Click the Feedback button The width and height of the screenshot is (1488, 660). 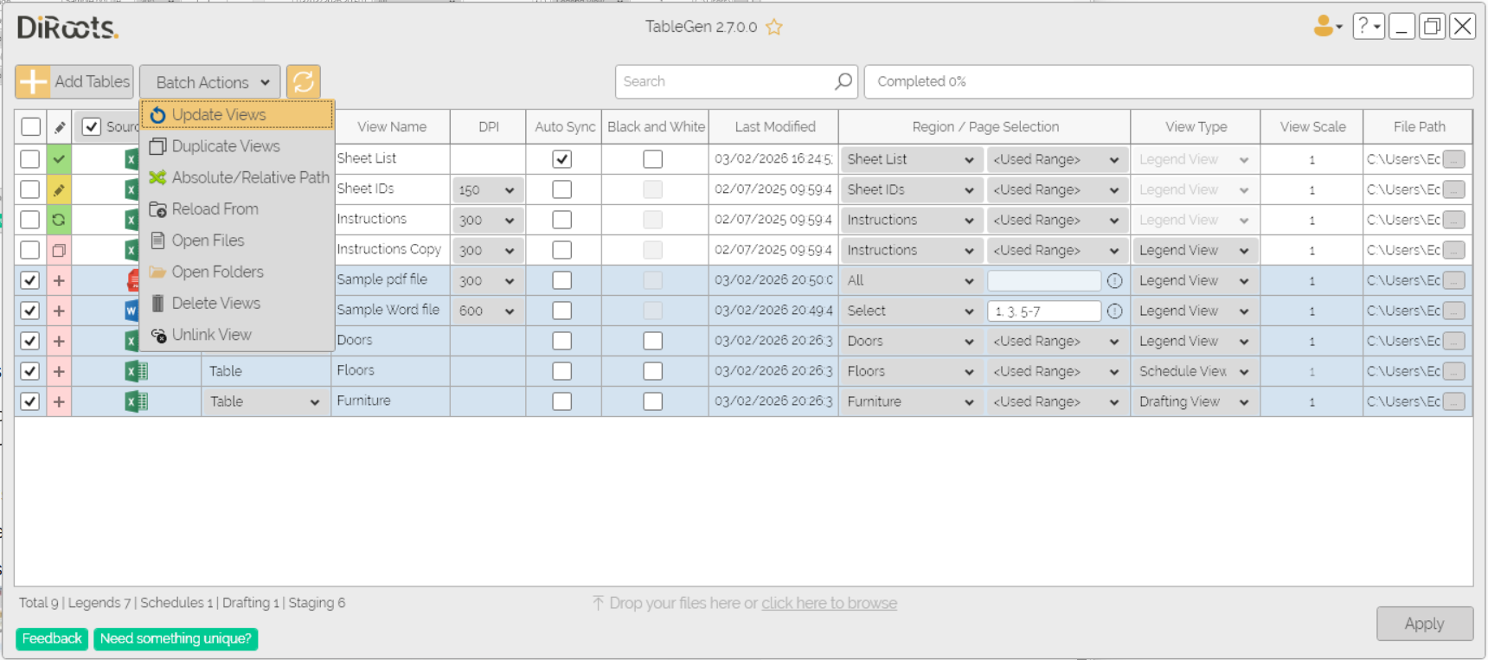(52, 638)
